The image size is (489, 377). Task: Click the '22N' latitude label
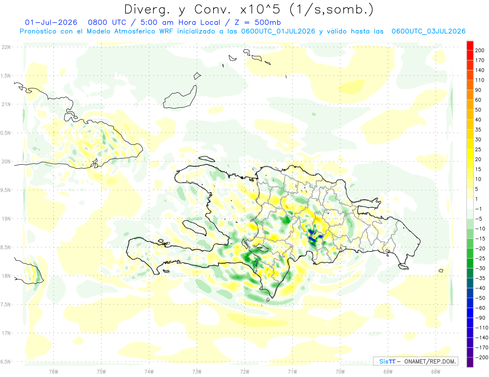(6, 47)
